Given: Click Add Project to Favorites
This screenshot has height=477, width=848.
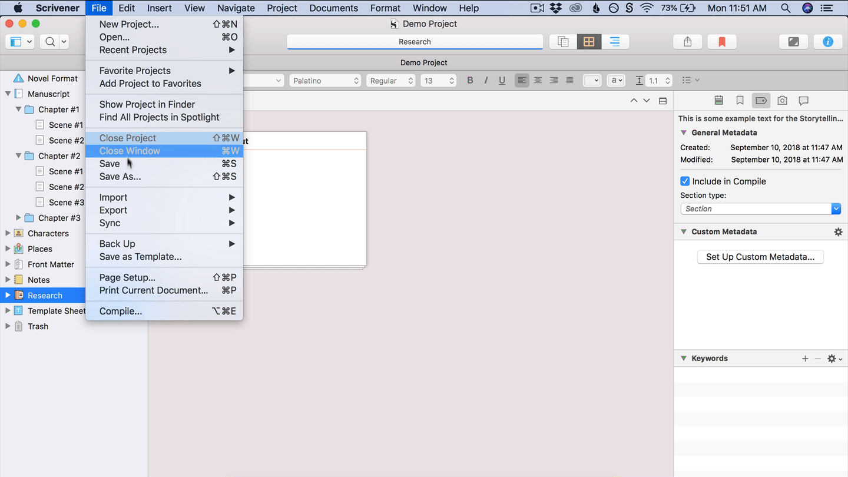Looking at the screenshot, I should click(164, 84).
